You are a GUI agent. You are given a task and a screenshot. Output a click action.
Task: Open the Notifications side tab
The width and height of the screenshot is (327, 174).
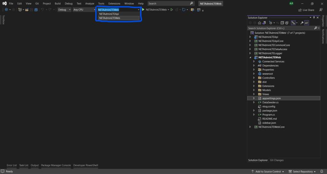[x=323, y=36]
